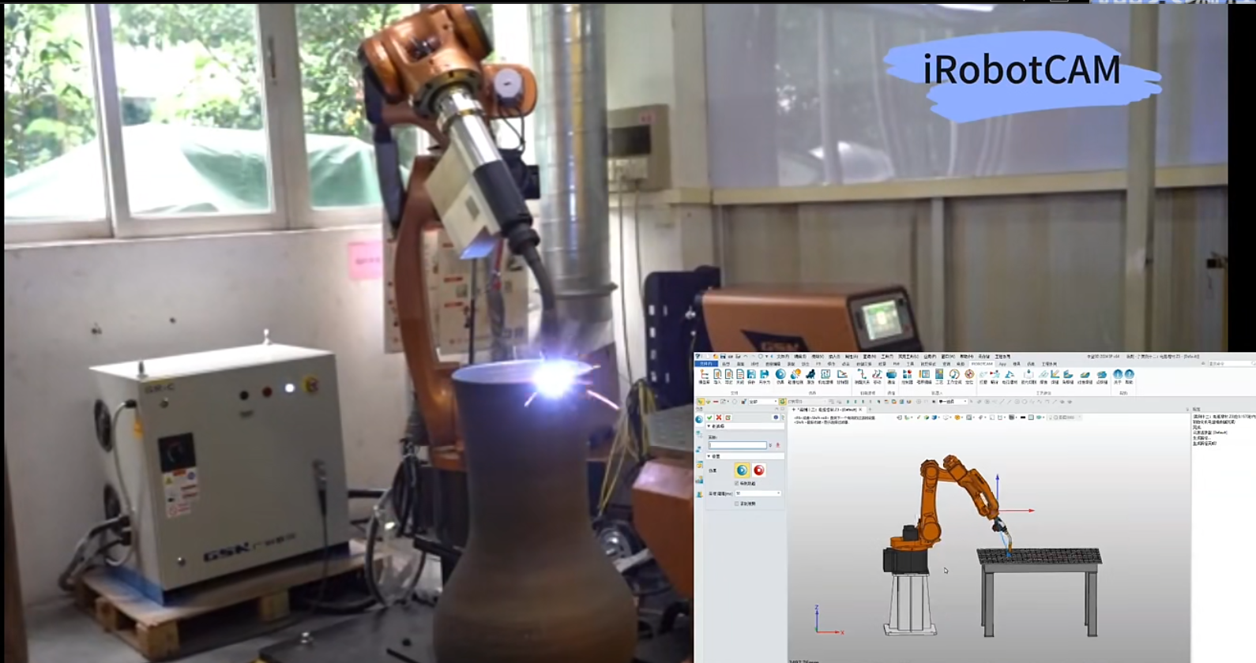Viewport: 1256px width, 663px height.
Task: Select the top blue play icon in the left sidebar strip
Action: pos(699,420)
